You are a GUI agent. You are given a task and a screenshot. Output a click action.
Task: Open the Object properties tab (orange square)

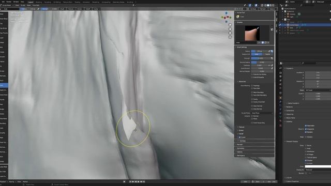(x=280, y=98)
